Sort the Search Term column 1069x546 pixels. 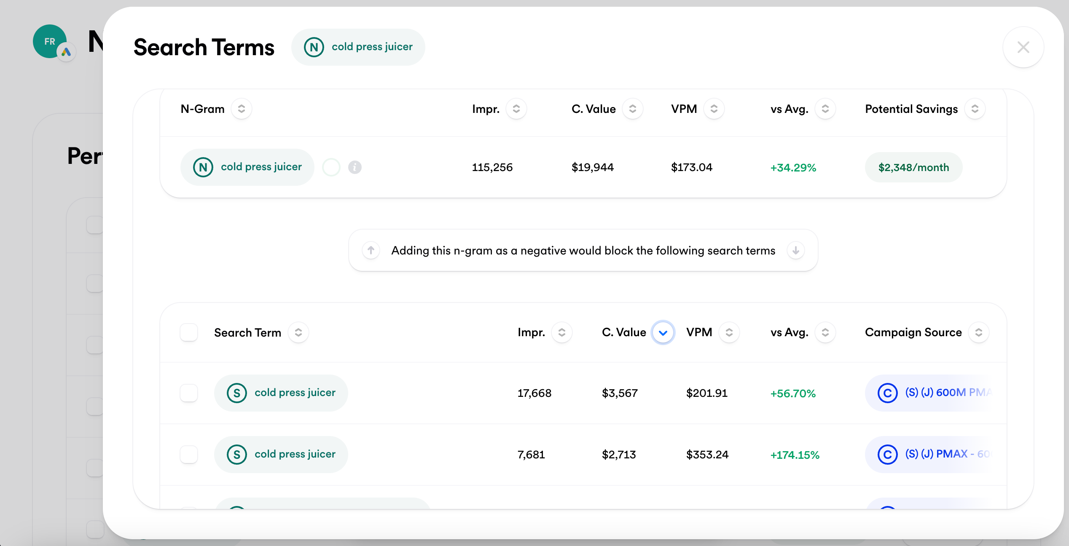[298, 332]
